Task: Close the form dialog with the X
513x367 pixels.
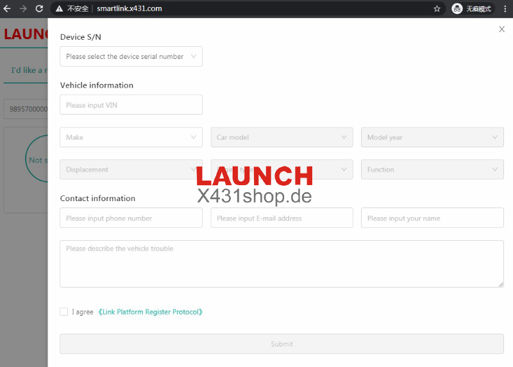Action: 501,29
